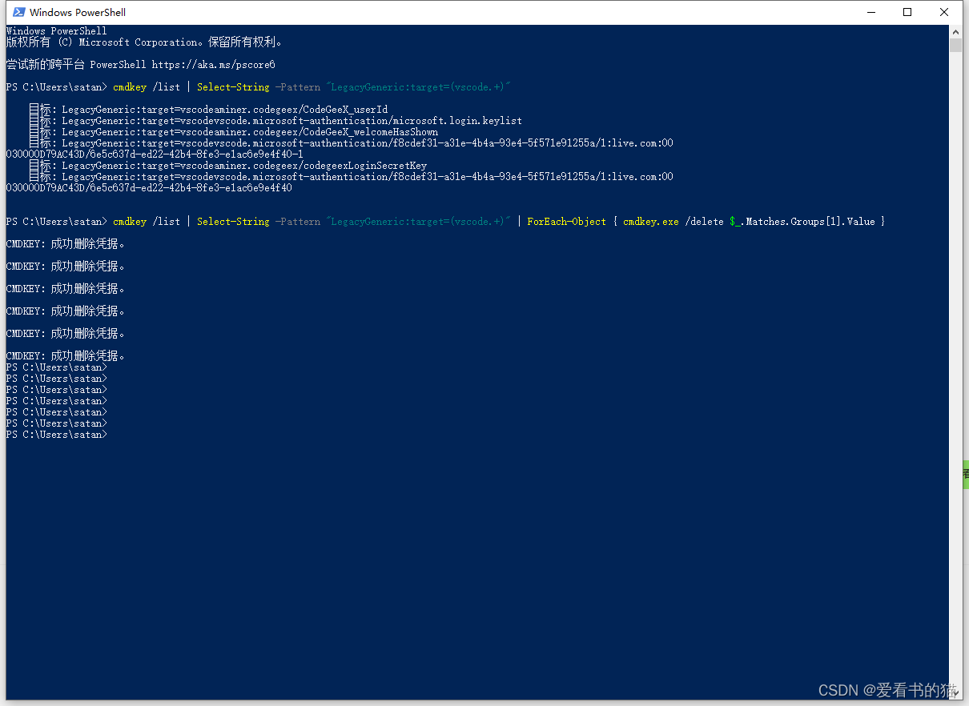Image resolution: width=969 pixels, height=706 pixels.
Task: Click ForEach-Object in the second command
Action: coord(566,222)
